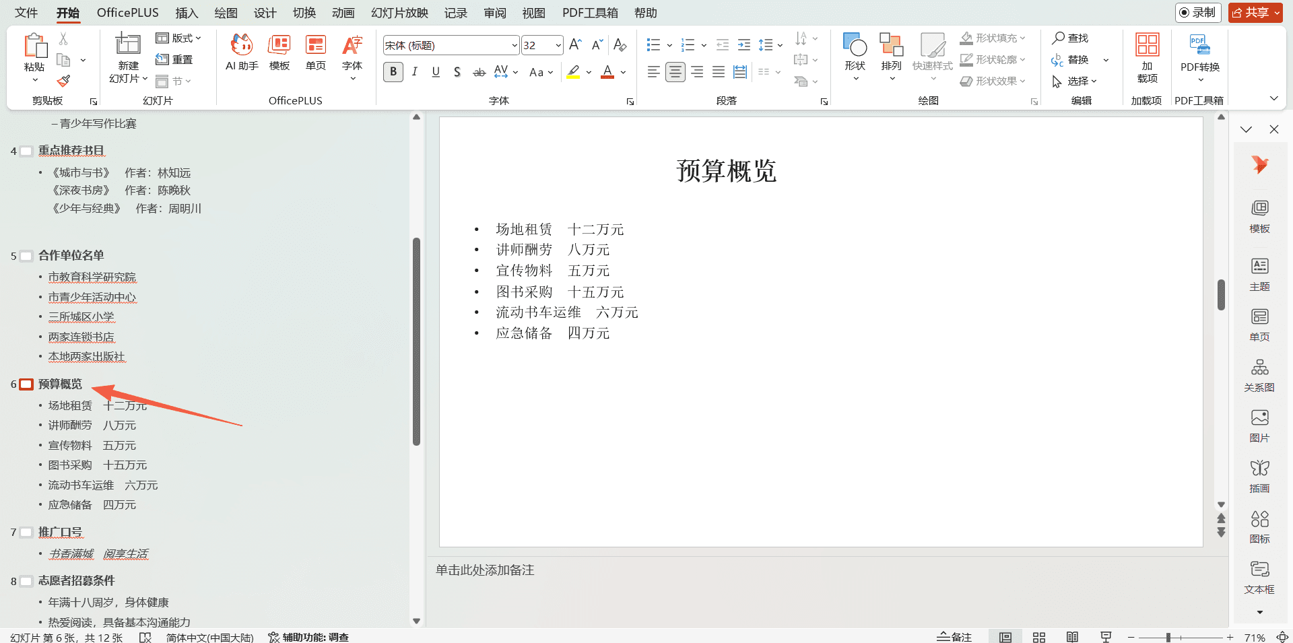
Task: Toggle normal view button in status bar
Action: (1005, 637)
